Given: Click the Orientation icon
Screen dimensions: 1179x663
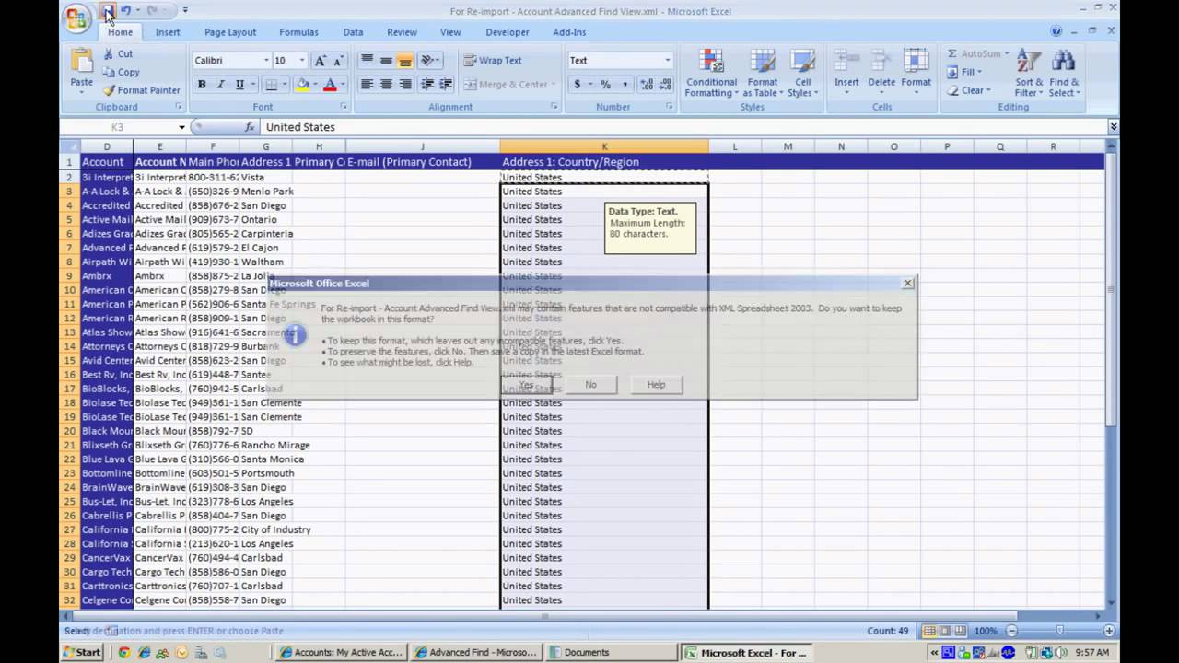Looking at the screenshot, I should click(x=428, y=61).
